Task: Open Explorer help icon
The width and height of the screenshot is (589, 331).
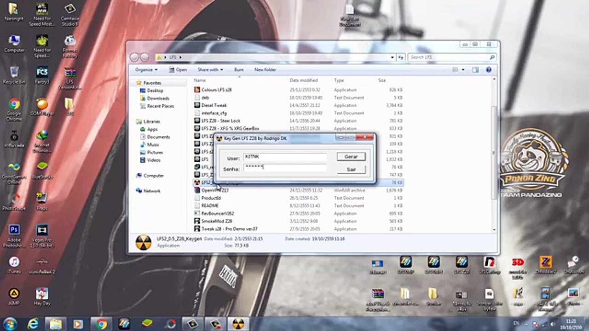Action: [489, 70]
